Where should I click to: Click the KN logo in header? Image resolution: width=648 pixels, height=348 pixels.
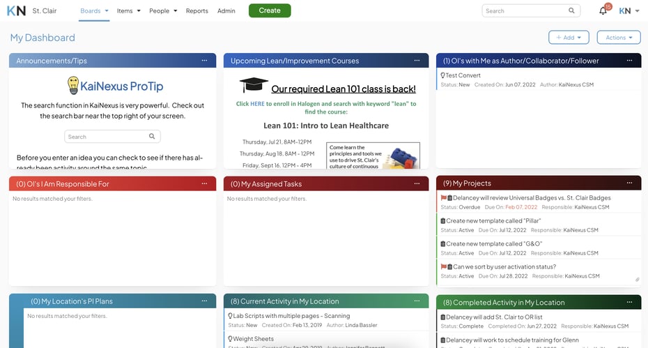tap(17, 10)
